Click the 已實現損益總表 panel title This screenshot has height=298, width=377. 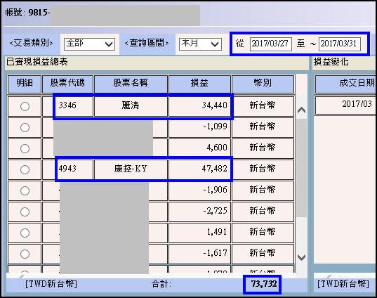pyautogui.click(x=37, y=63)
